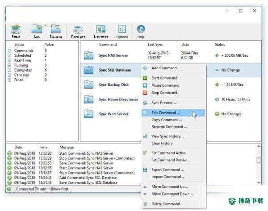268x211 pixels.
Task: Click '20844 Files' data cell
Action: point(189,53)
